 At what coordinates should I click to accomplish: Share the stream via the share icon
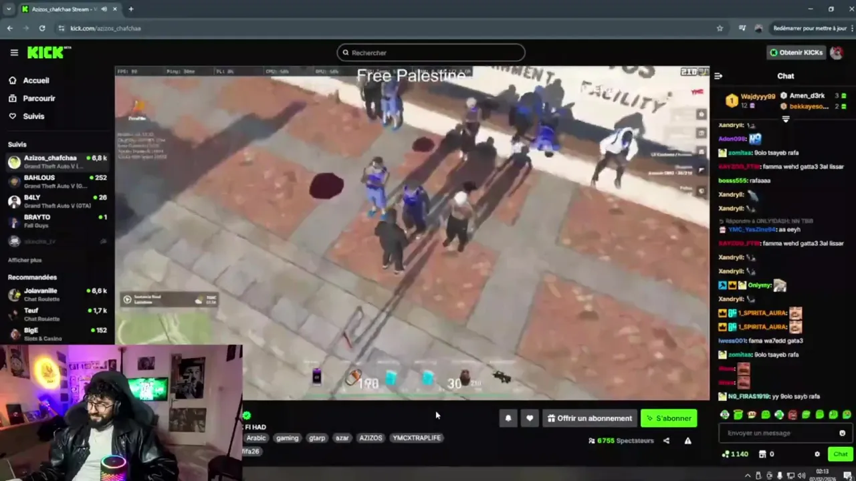coord(666,441)
